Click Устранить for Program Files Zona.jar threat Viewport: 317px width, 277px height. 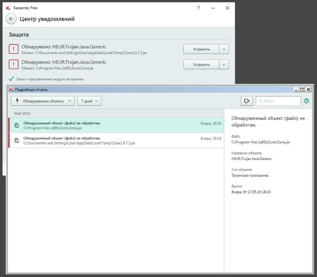point(201,64)
